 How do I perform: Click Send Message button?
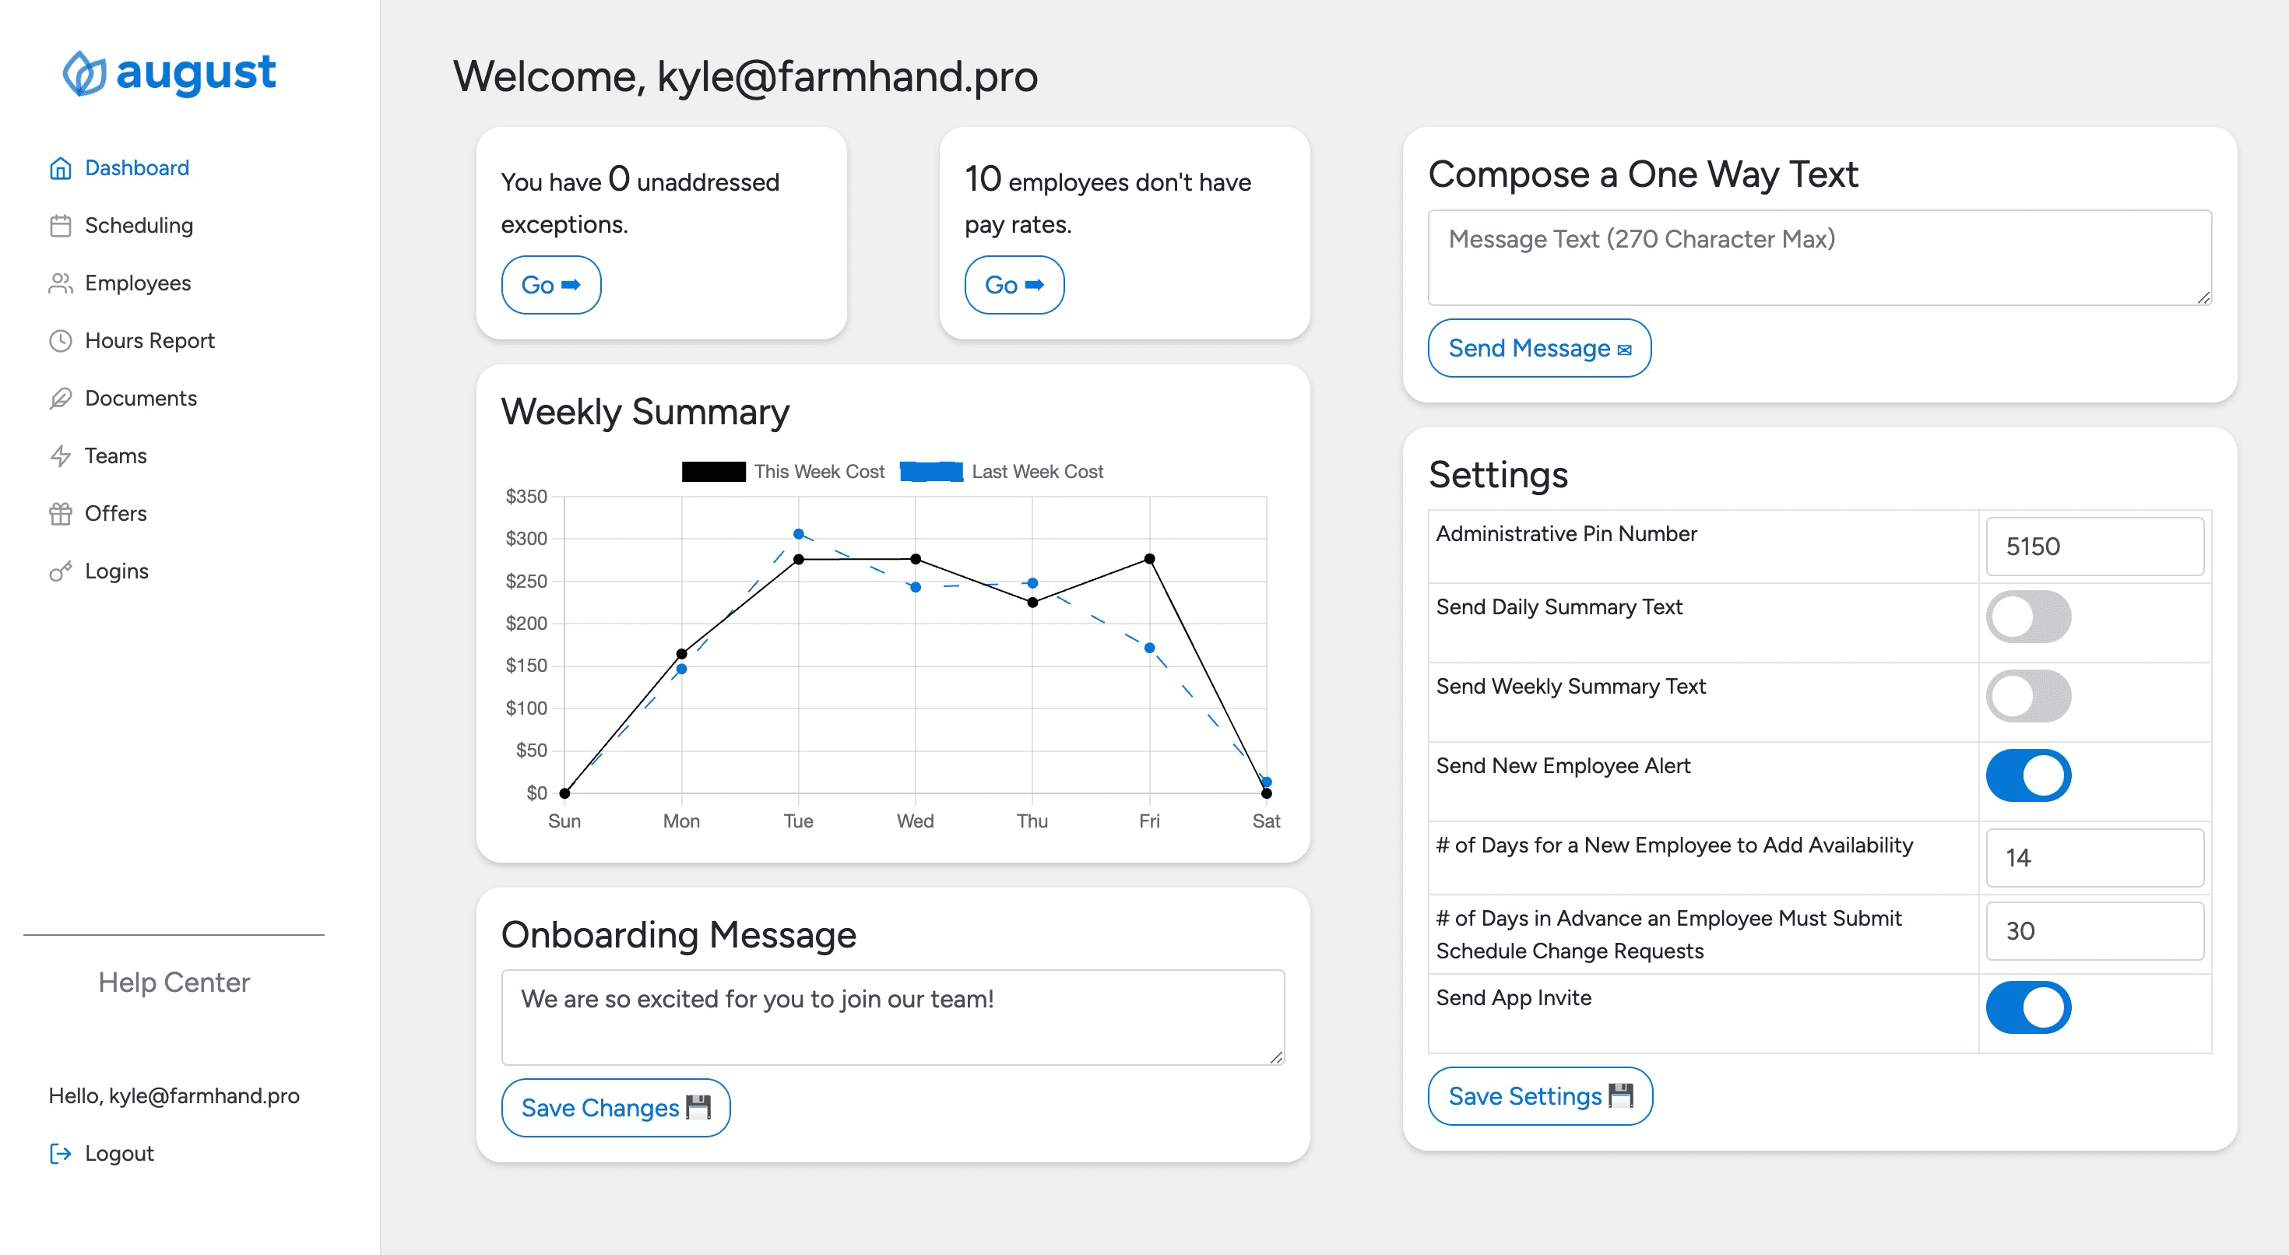(1540, 347)
